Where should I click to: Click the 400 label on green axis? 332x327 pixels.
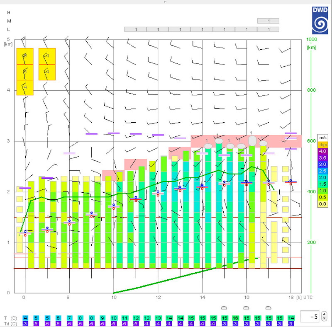(x=312, y=191)
